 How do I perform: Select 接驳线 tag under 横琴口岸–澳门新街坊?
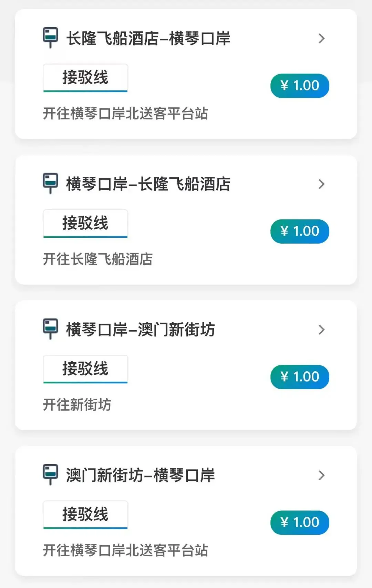pos(85,369)
